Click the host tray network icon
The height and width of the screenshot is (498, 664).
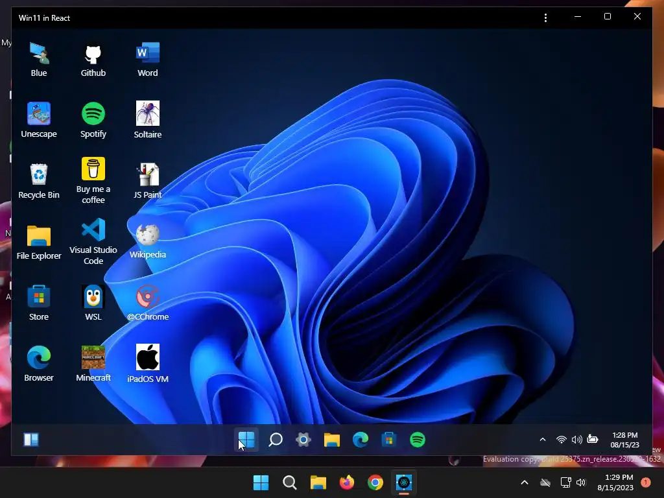565,482
